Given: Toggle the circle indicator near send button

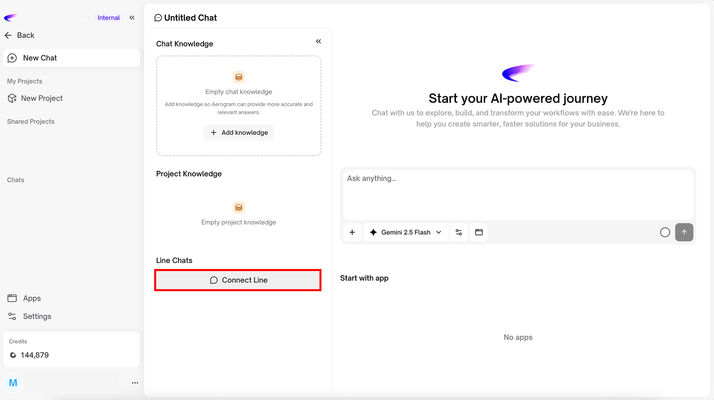Looking at the screenshot, I should point(665,232).
